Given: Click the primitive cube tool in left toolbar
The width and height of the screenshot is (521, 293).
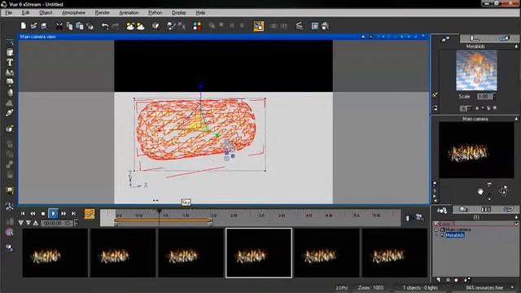Looking at the screenshot, I should point(10,129).
